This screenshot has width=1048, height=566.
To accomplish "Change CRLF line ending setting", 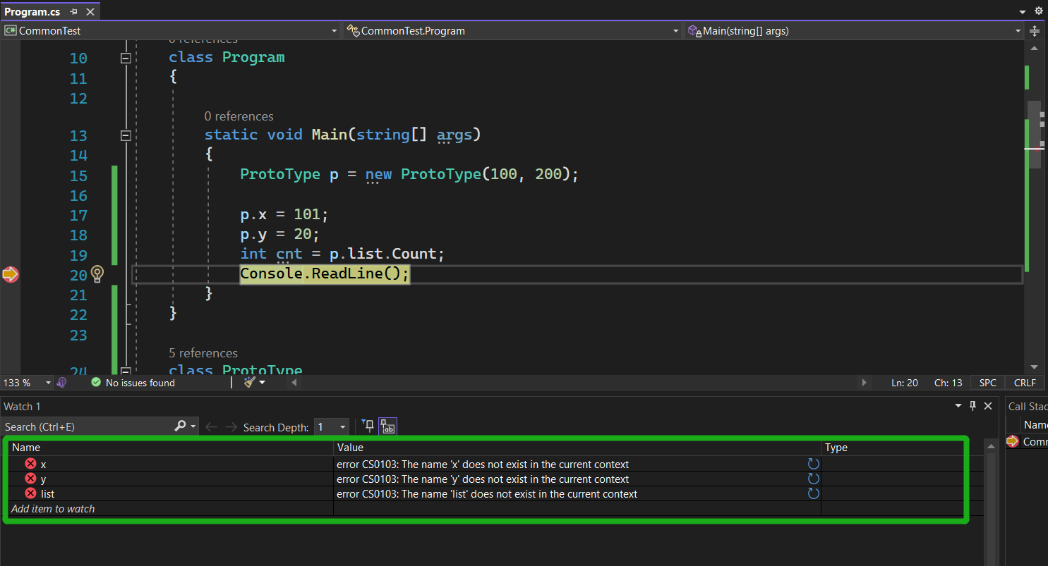I will click(1025, 383).
